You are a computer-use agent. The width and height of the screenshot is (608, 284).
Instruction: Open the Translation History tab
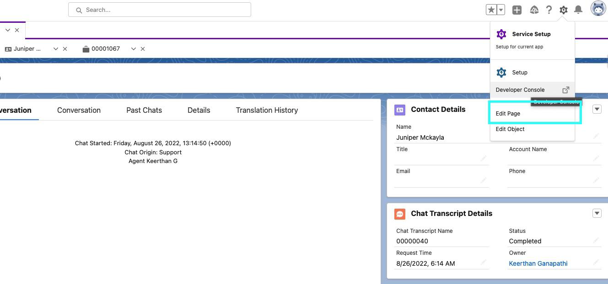[x=267, y=110]
